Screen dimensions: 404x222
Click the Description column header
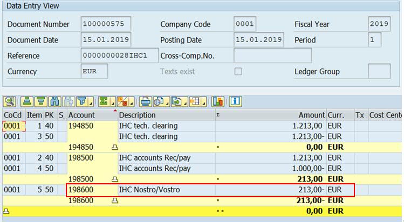138,115
